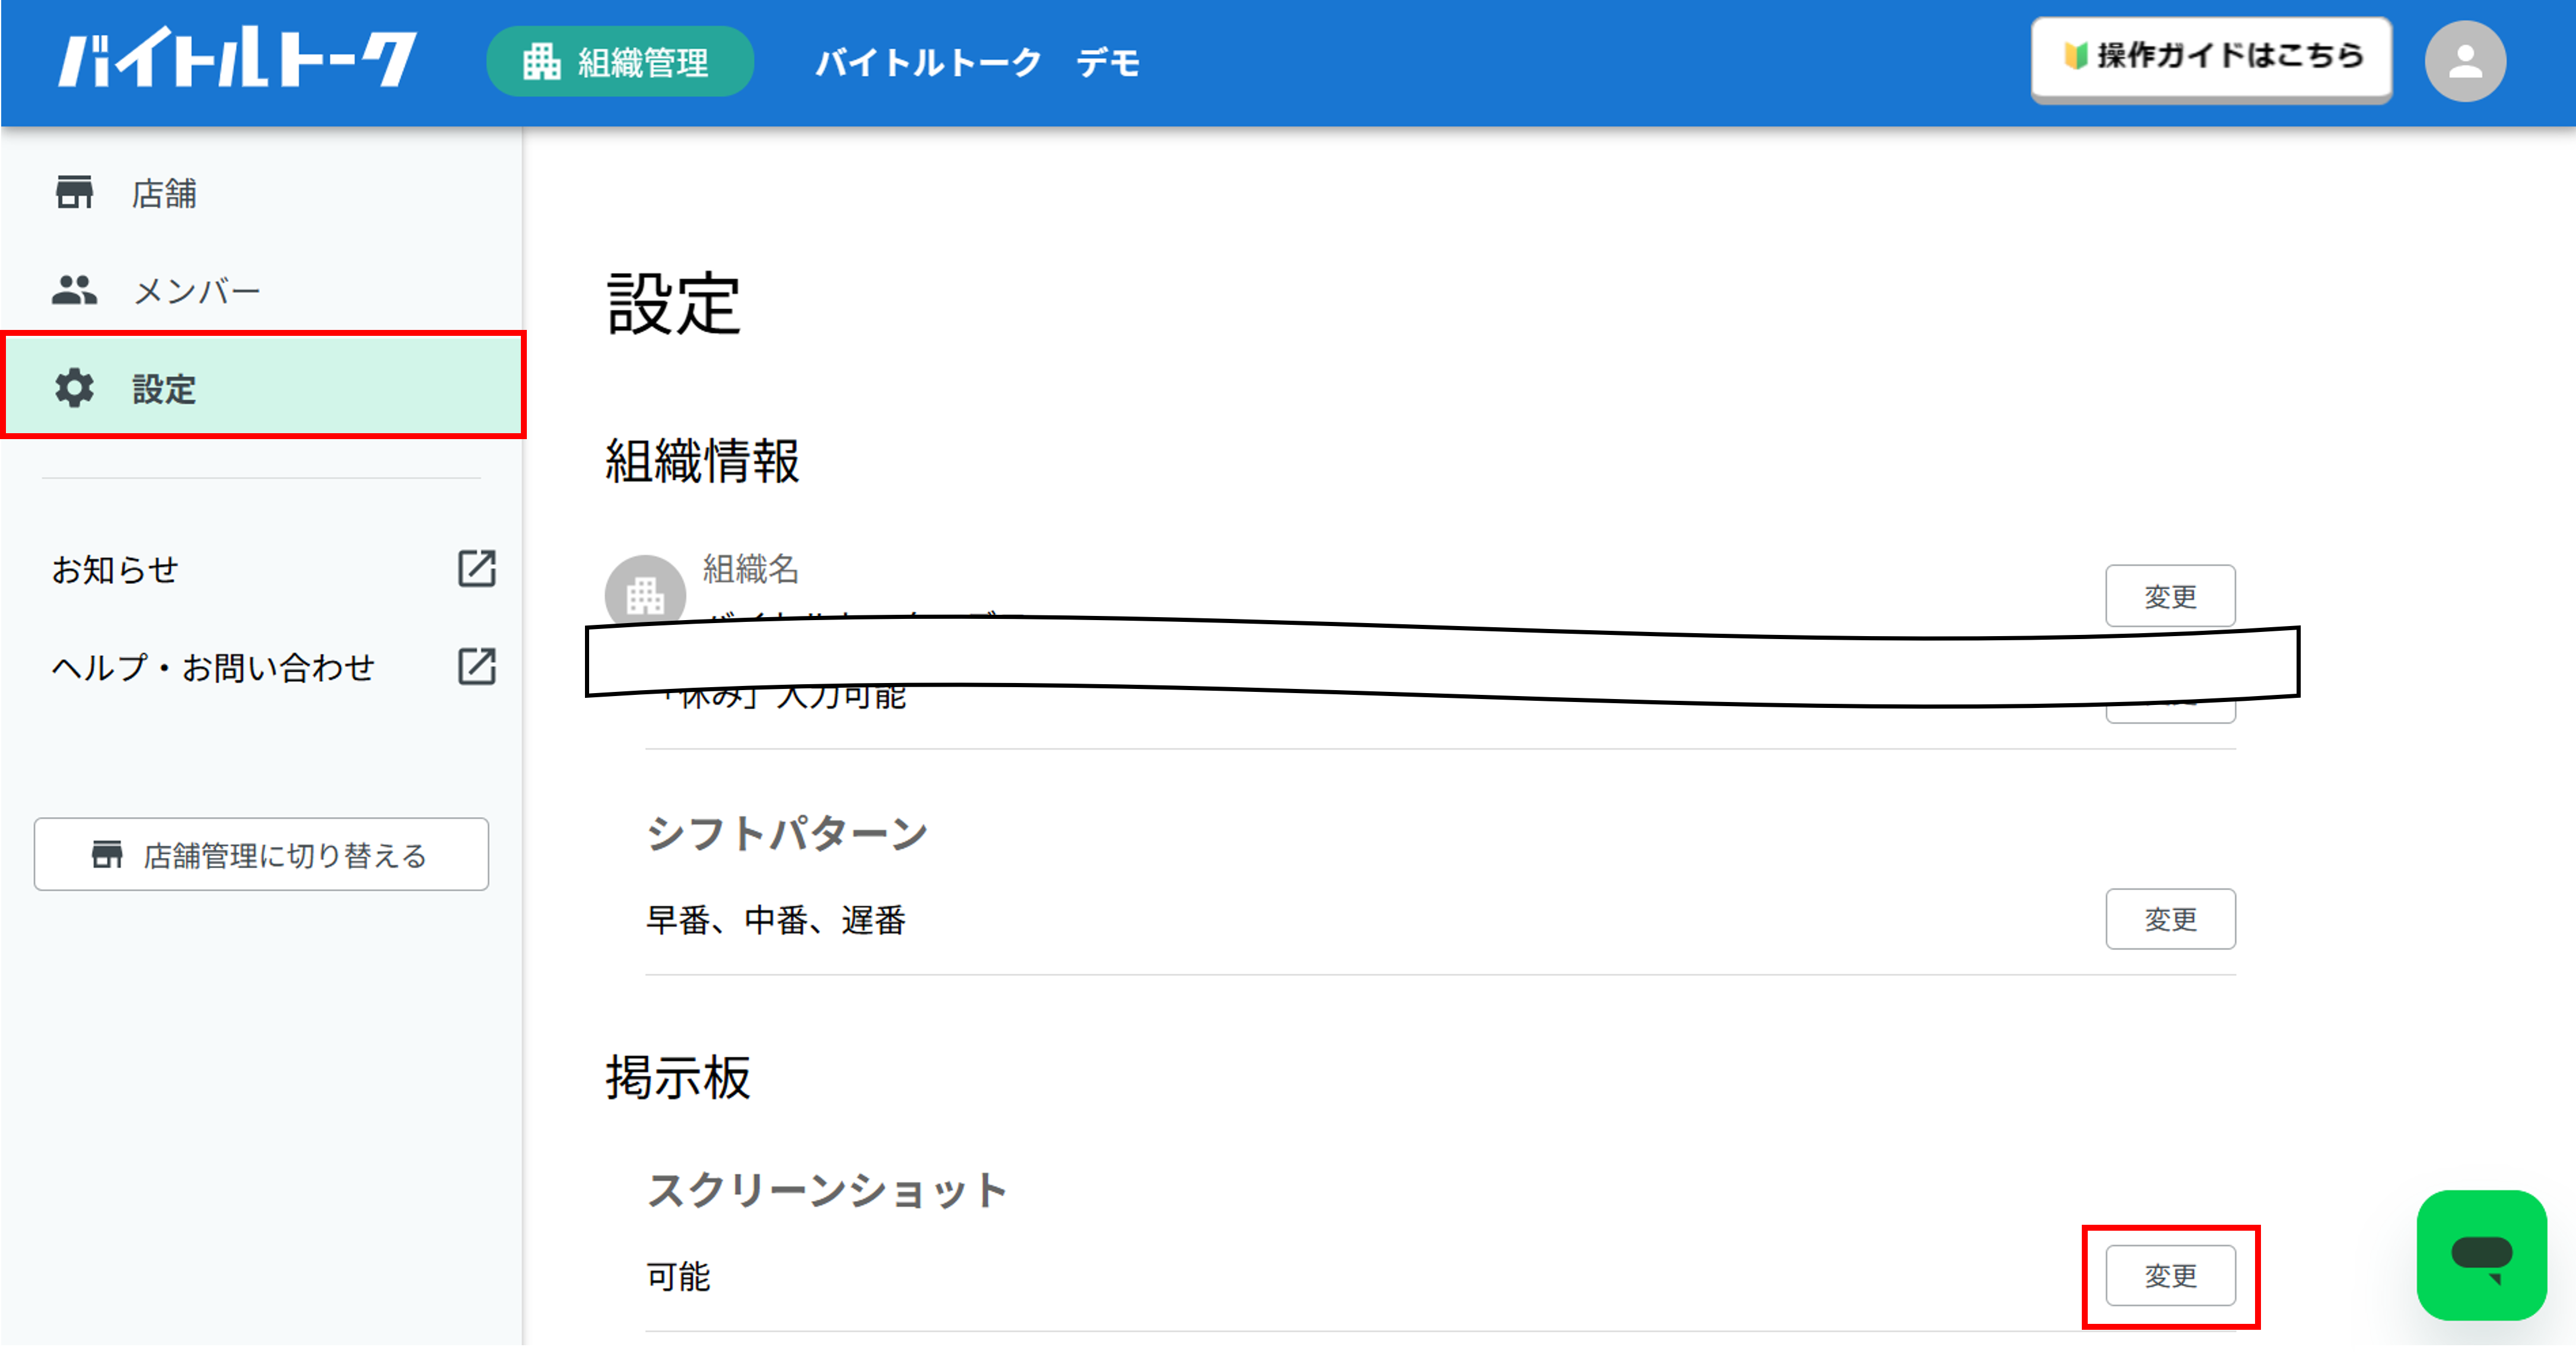Select メンバー in the sidebar
The width and height of the screenshot is (2576, 1366).
(x=262, y=291)
